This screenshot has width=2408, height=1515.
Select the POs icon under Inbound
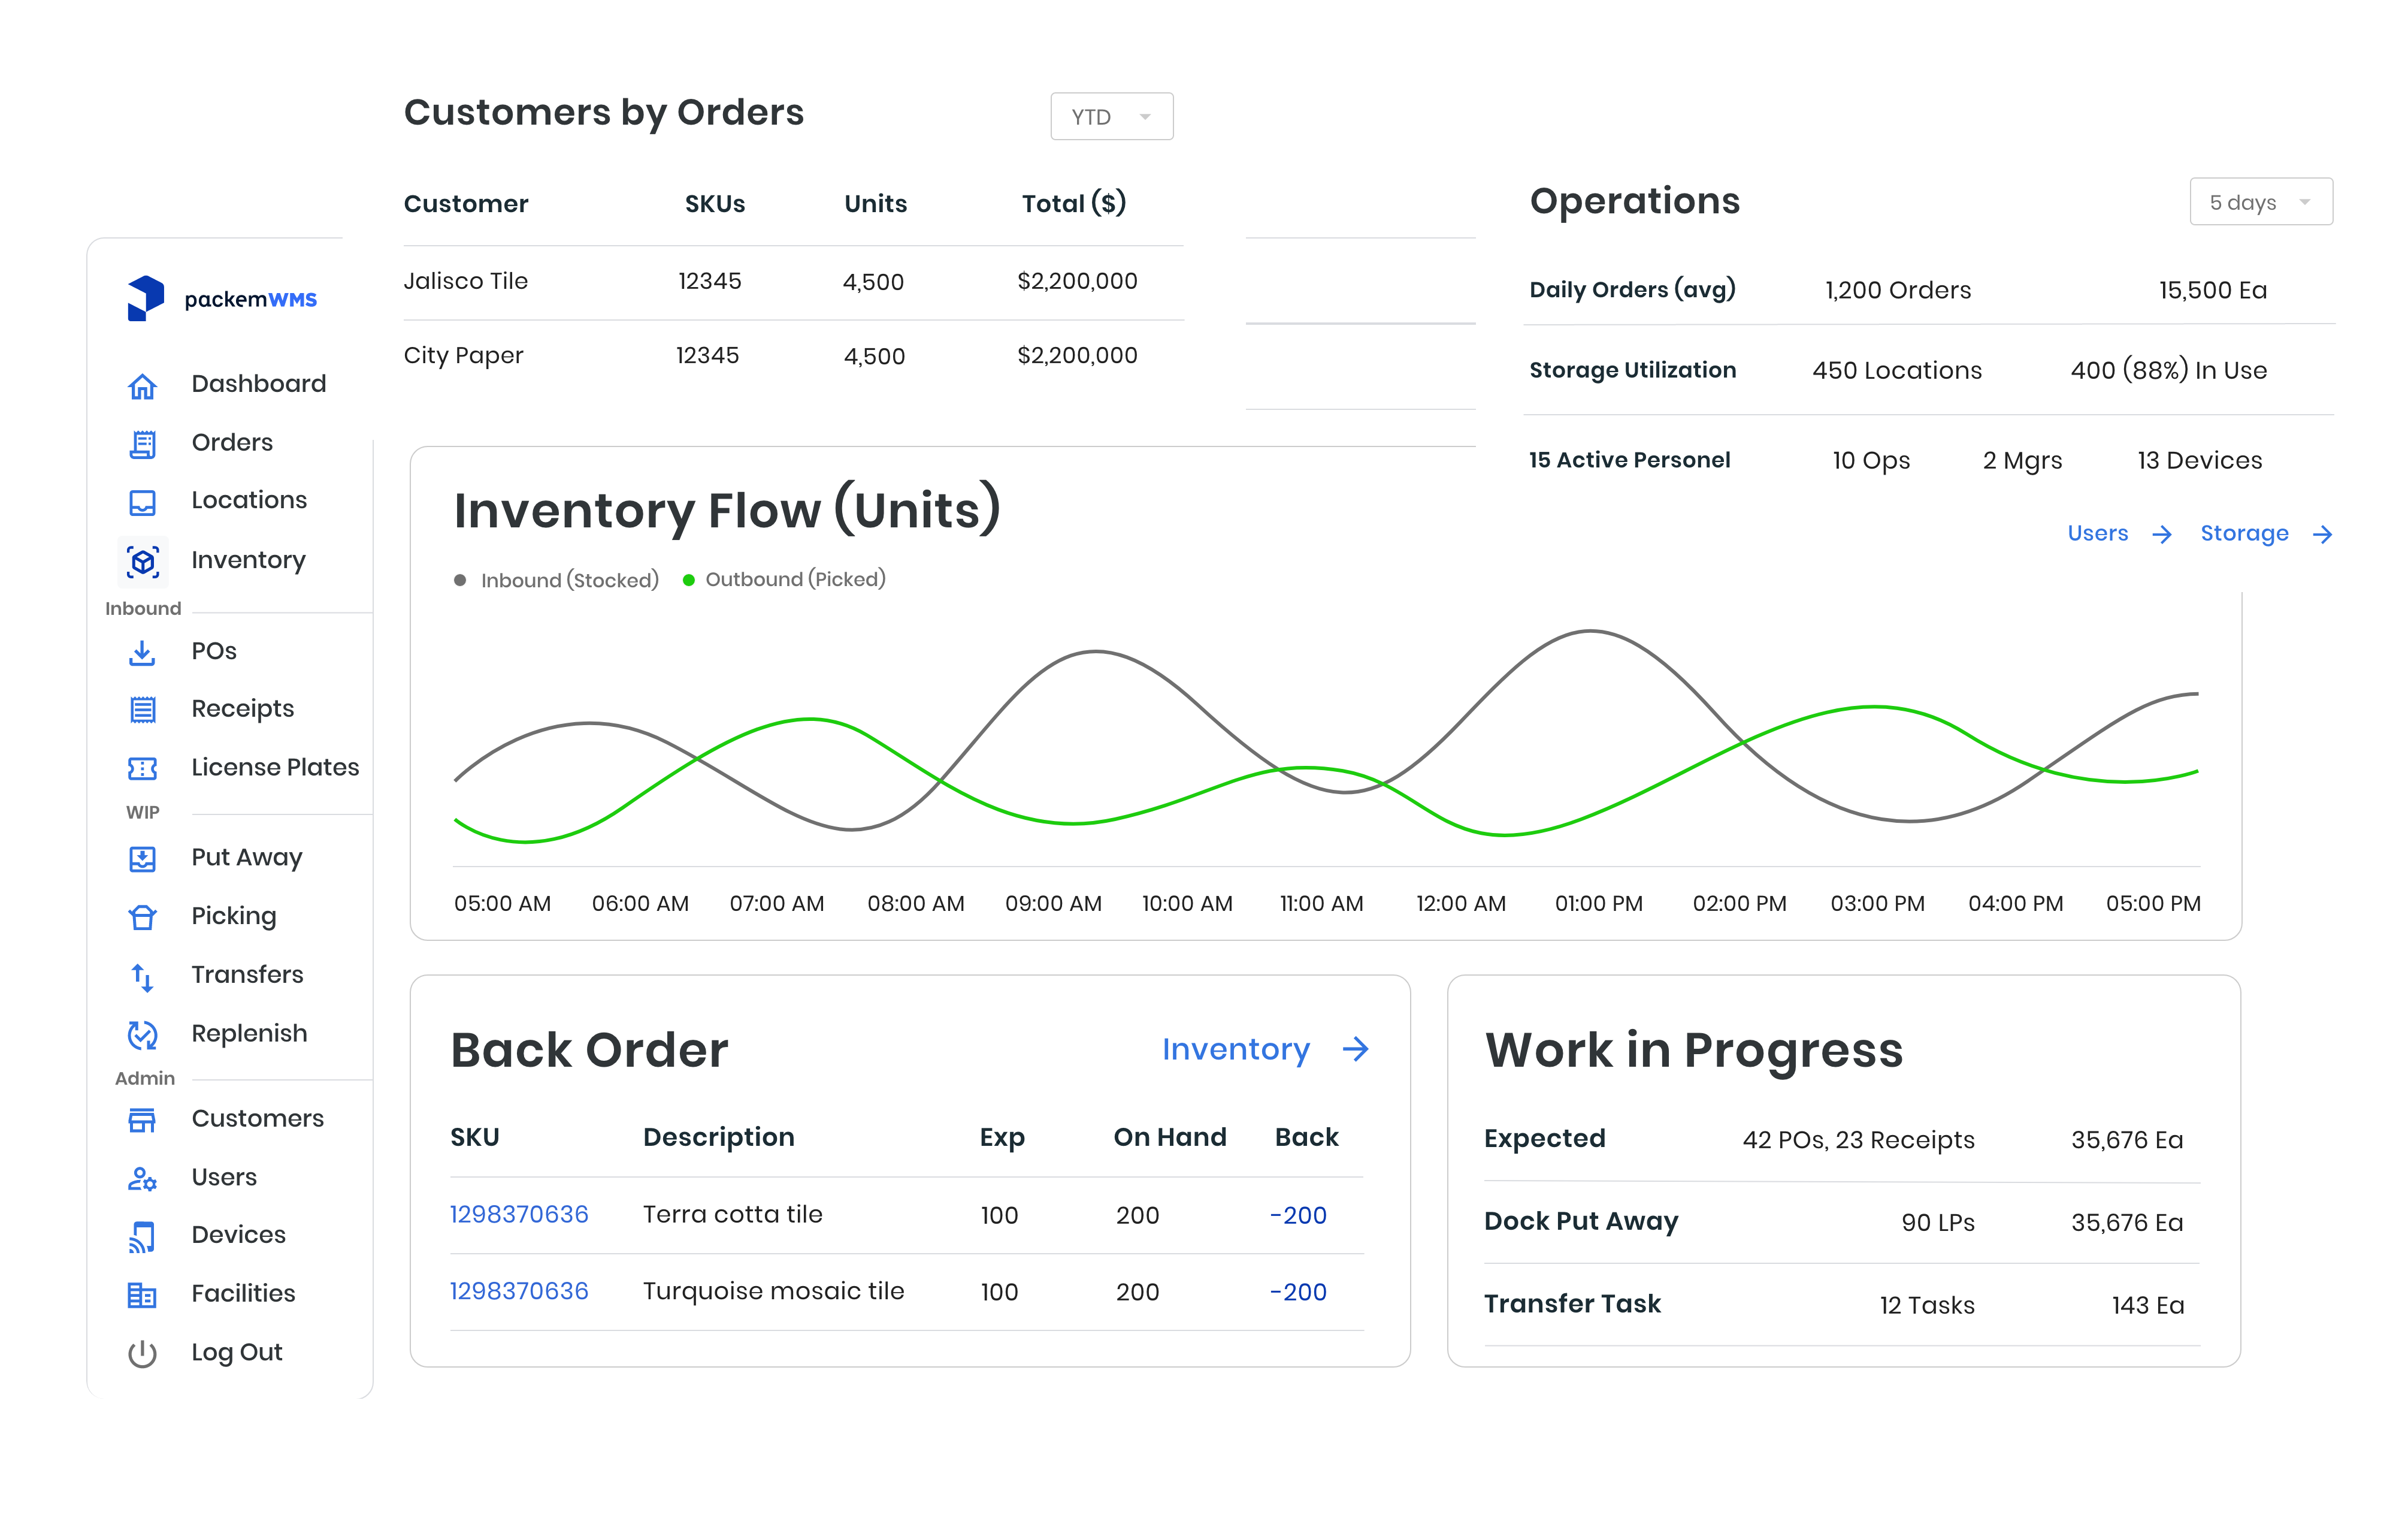click(x=142, y=651)
